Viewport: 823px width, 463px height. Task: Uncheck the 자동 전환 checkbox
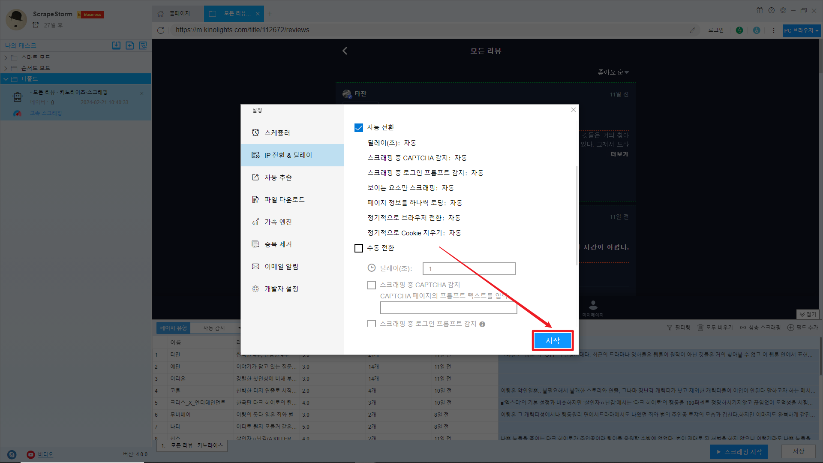[x=359, y=128]
